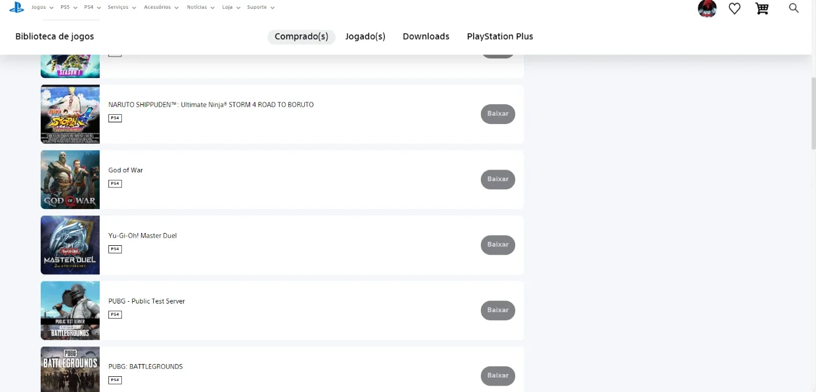Open the Biblioteca de jogos heading link
Screen dimensions: 816x392
(x=55, y=37)
